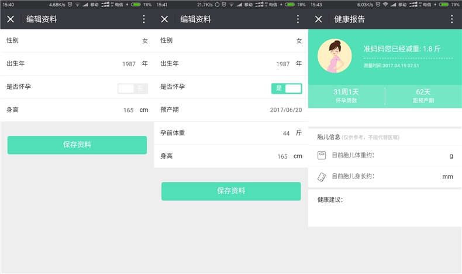This screenshot has height=274, width=462.
Task: Open 性别 selector on the 15:40 screen
Action: [x=77, y=41]
